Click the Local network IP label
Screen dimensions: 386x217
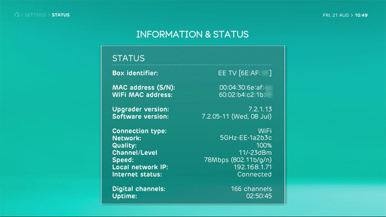pyautogui.click(x=140, y=167)
